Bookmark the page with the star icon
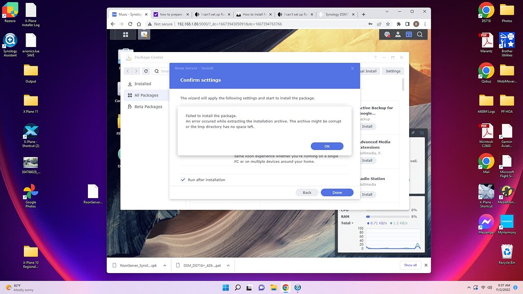523x294 pixels. (x=387, y=24)
